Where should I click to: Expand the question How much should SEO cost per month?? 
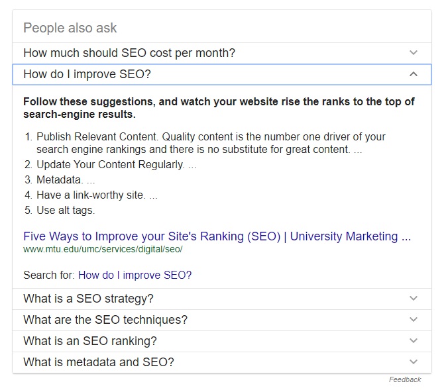pyautogui.click(x=222, y=53)
